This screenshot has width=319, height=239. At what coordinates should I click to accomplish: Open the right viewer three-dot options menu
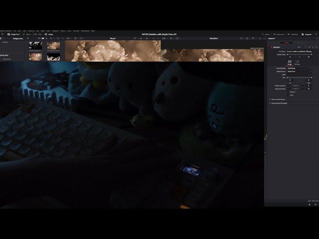(x=264, y=38)
